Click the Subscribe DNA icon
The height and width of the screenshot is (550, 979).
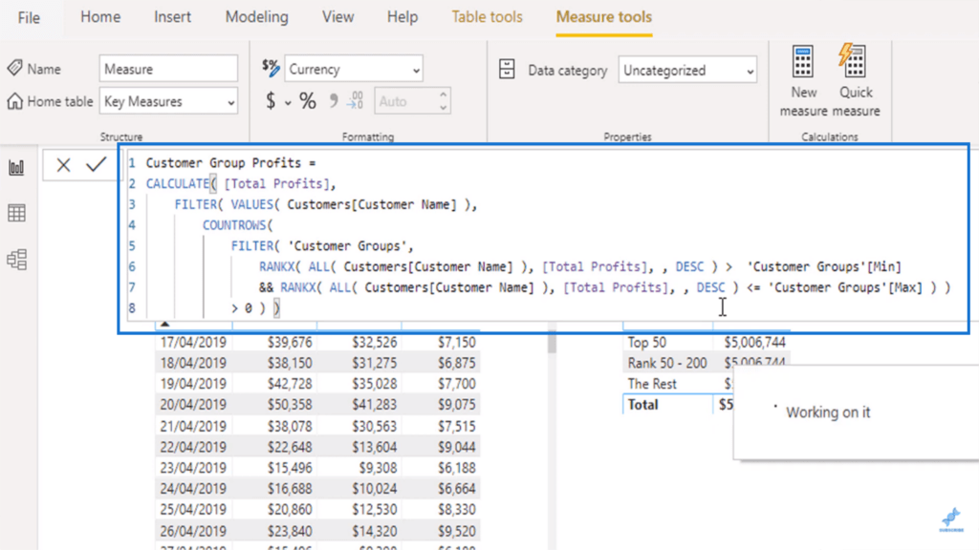tap(951, 518)
